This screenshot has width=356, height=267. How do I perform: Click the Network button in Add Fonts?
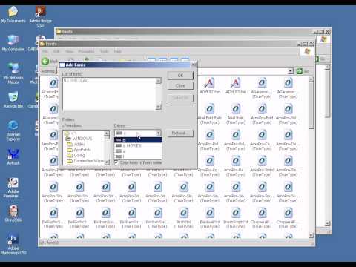pos(180,133)
